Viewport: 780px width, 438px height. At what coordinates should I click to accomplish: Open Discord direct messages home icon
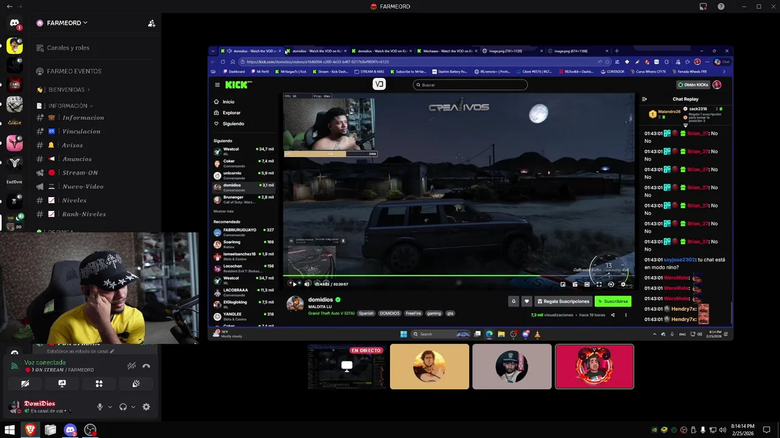click(15, 23)
